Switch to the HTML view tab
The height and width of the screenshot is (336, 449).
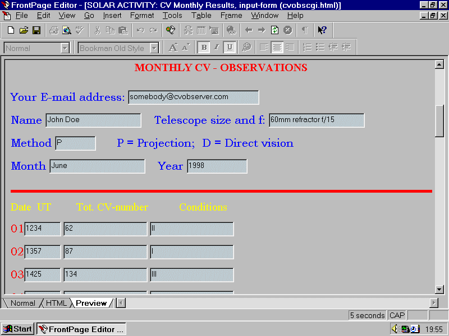tap(56, 303)
